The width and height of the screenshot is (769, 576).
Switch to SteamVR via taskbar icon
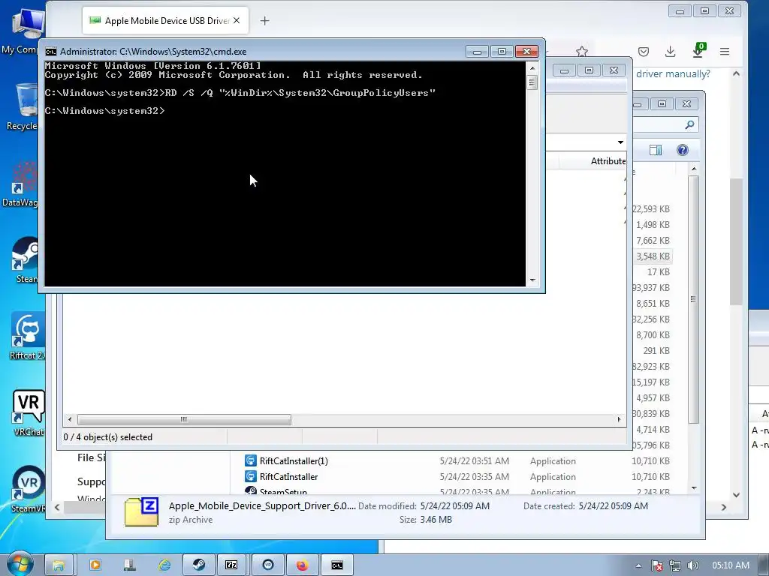point(268,565)
